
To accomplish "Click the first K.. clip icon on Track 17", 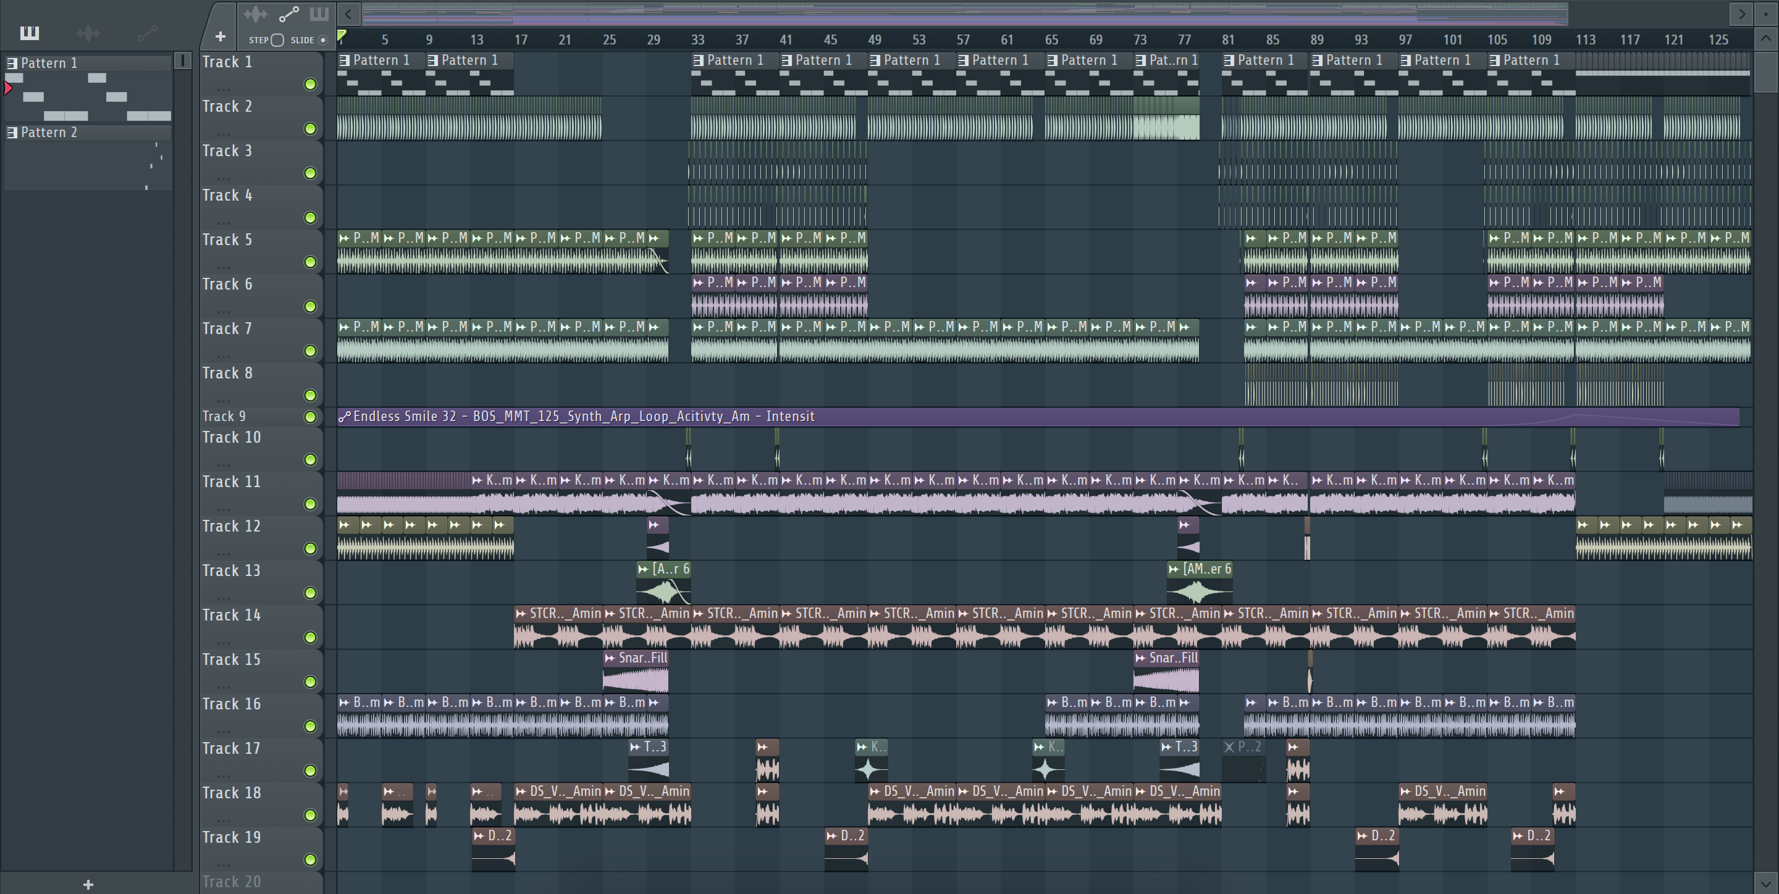I will pyautogui.click(x=862, y=747).
